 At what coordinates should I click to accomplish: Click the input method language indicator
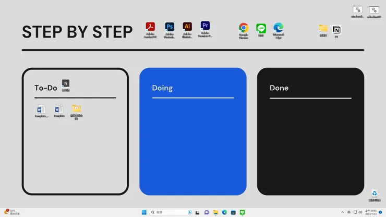[x=349, y=212]
